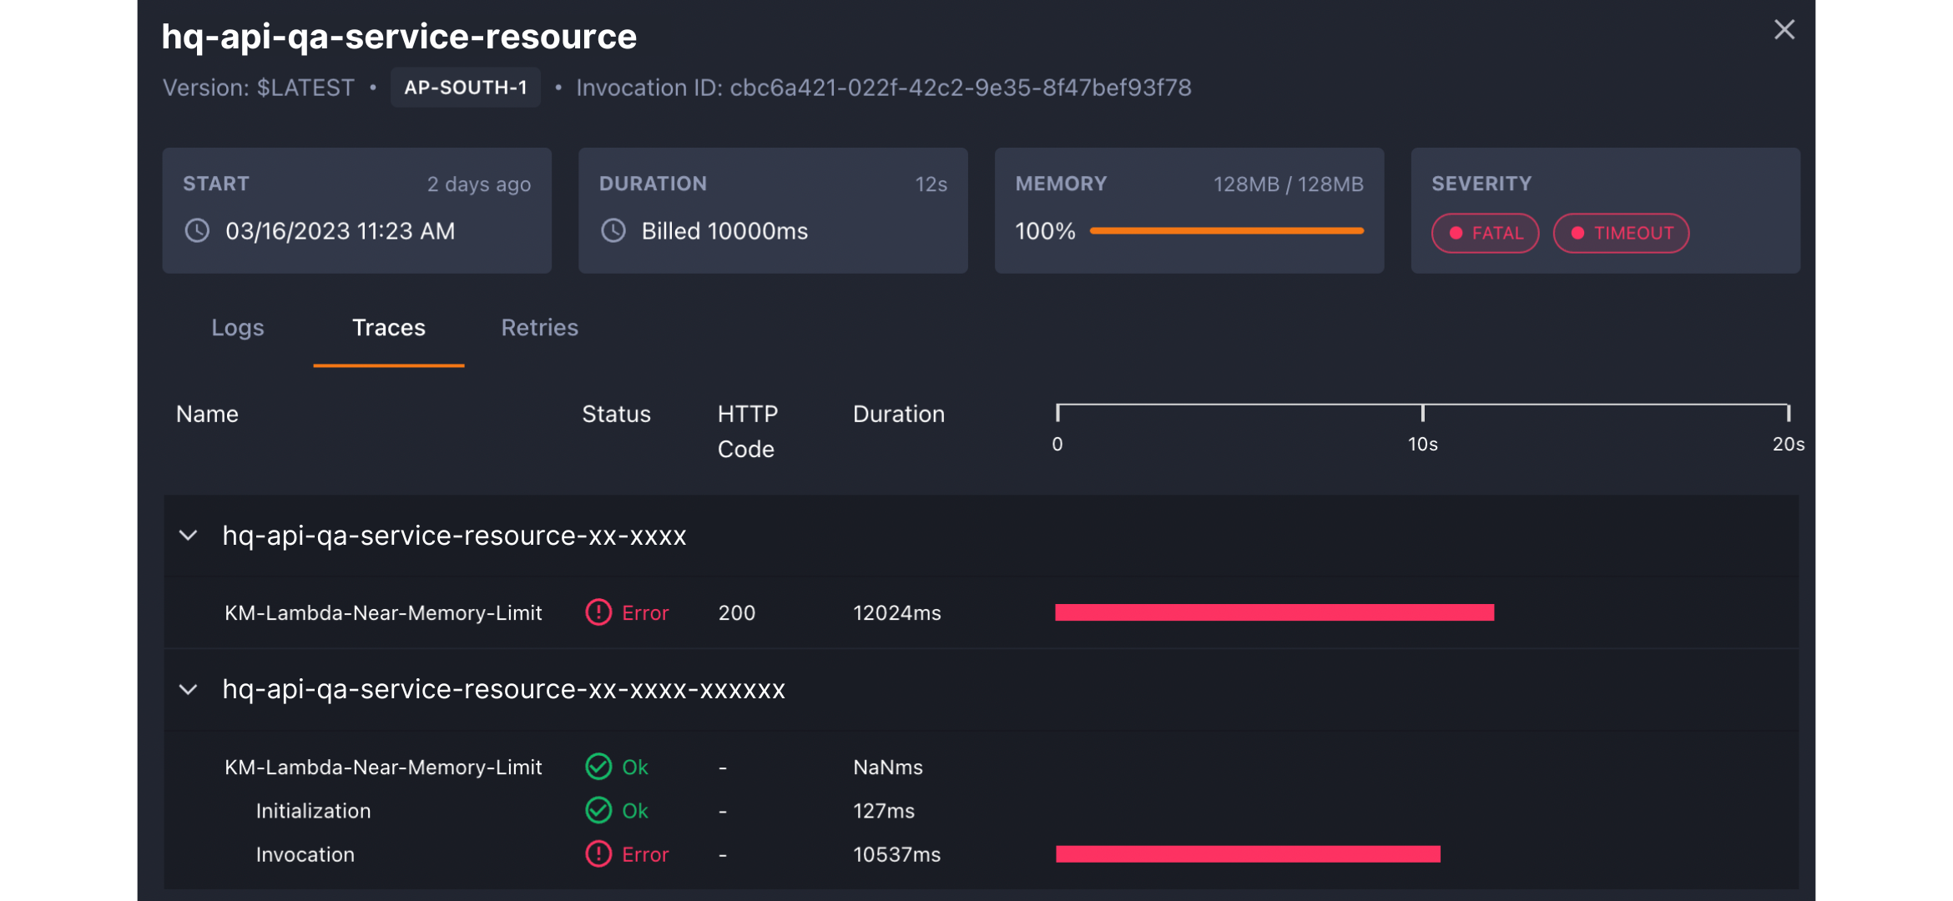Click the memory usage progress bar
The height and width of the screenshot is (901, 1953).
tap(1227, 231)
